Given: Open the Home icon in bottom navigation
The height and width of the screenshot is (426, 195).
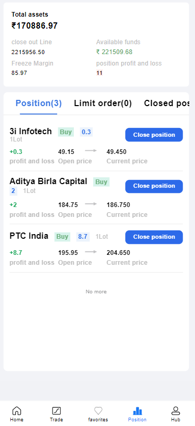Looking at the screenshot, I should pyautogui.click(x=17, y=410).
